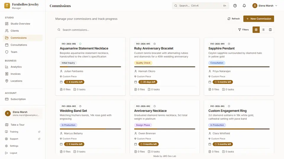This screenshot has width=284, height=159.
Task: Open Analytics page
Action: [23, 67]
